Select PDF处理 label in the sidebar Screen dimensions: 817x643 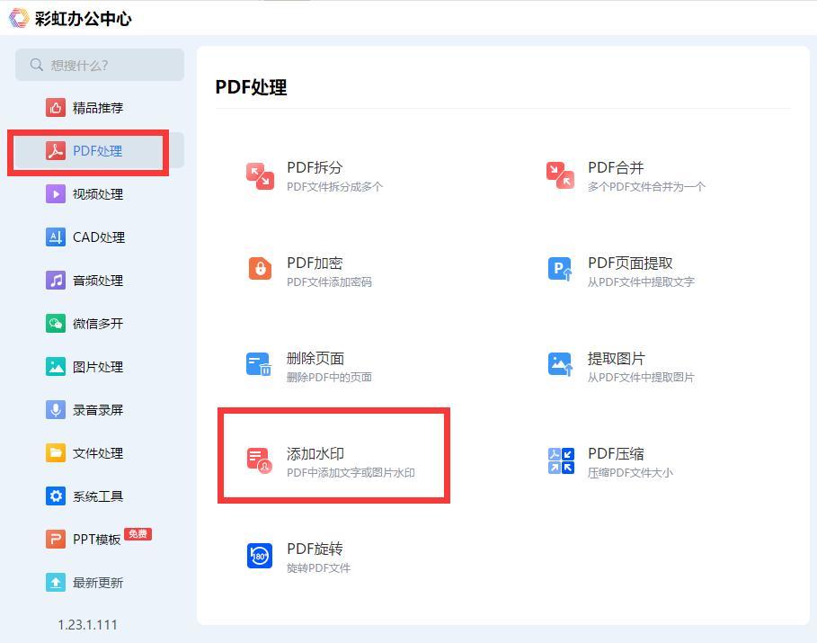[97, 151]
